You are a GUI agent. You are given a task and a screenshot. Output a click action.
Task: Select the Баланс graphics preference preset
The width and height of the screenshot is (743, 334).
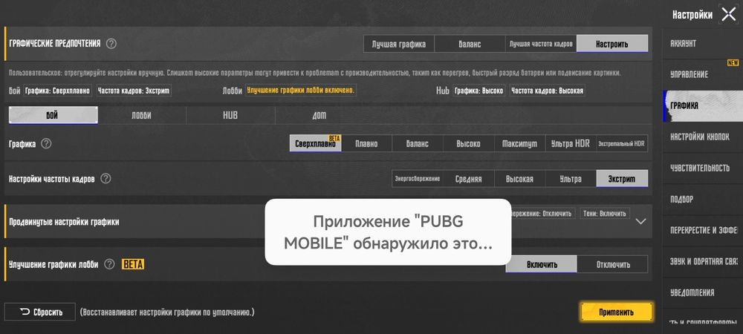pyautogui.click(x=470, y=44)
